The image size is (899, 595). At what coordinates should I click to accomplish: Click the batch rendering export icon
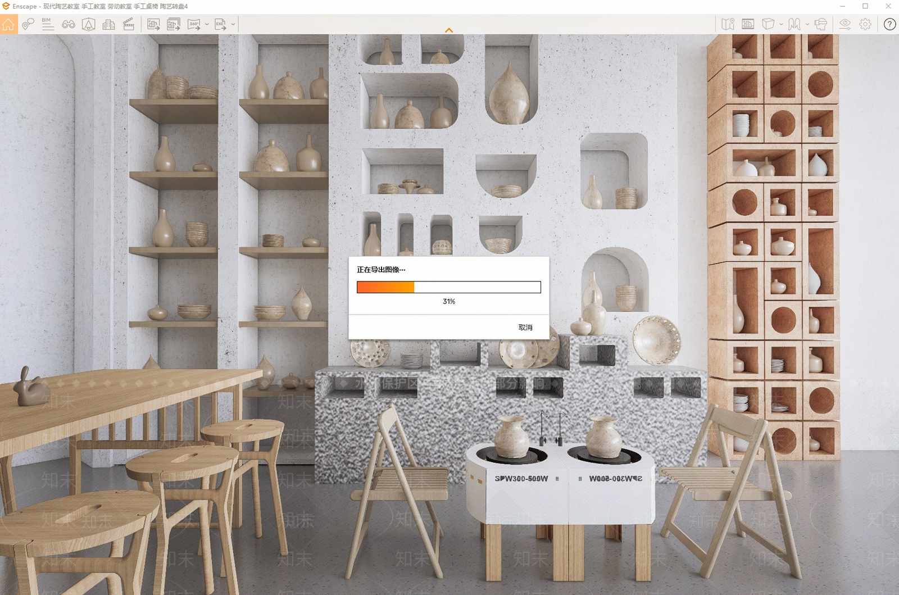(x=174, y=24)
